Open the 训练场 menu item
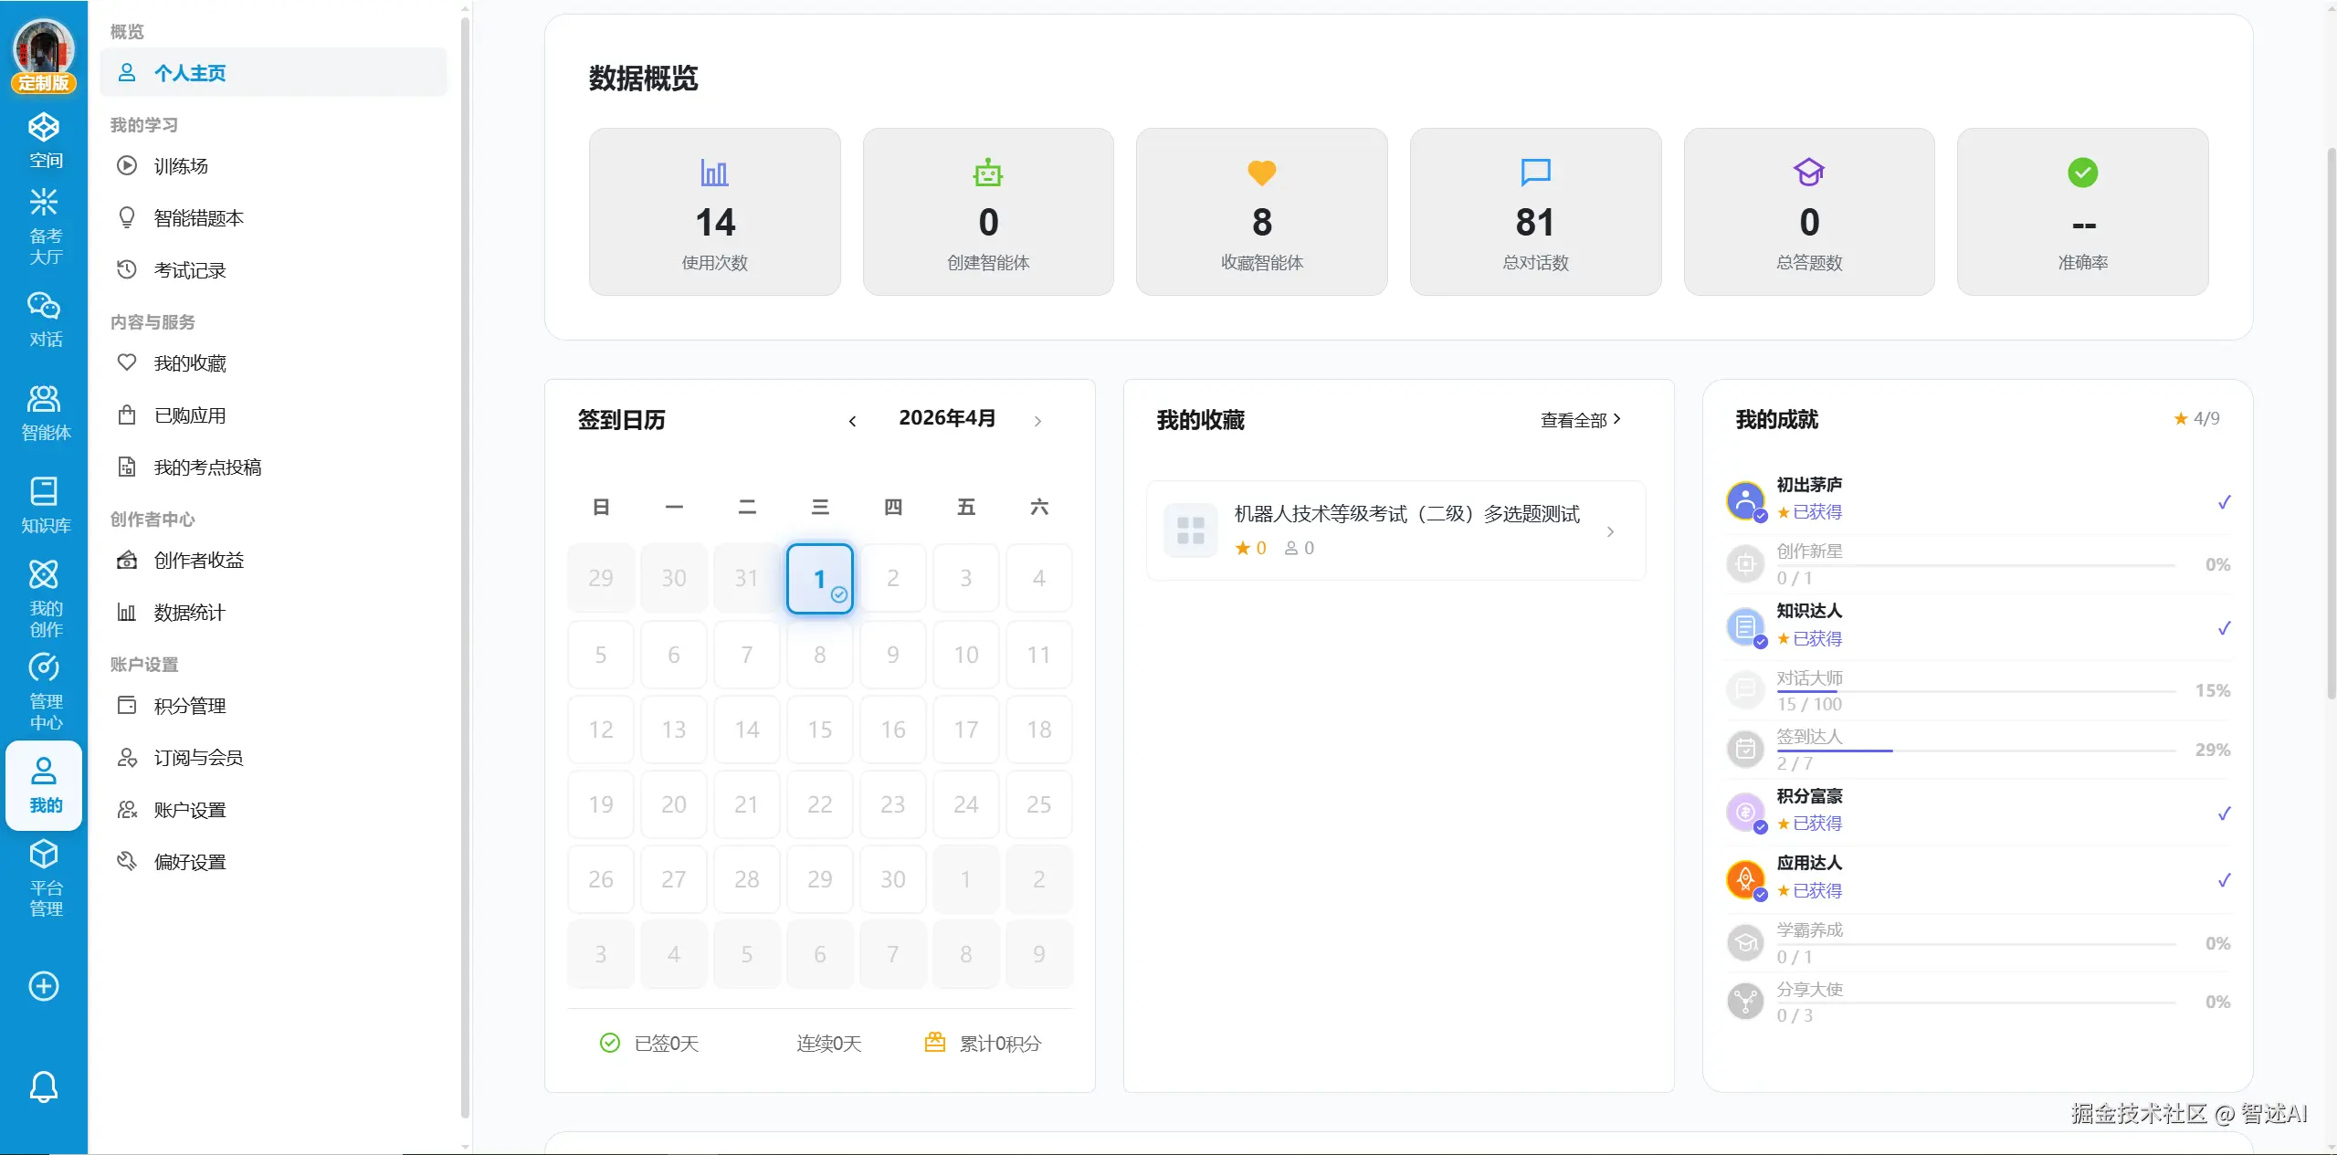This screenshot has width=2337, height=1155. [x=181, y=166]
